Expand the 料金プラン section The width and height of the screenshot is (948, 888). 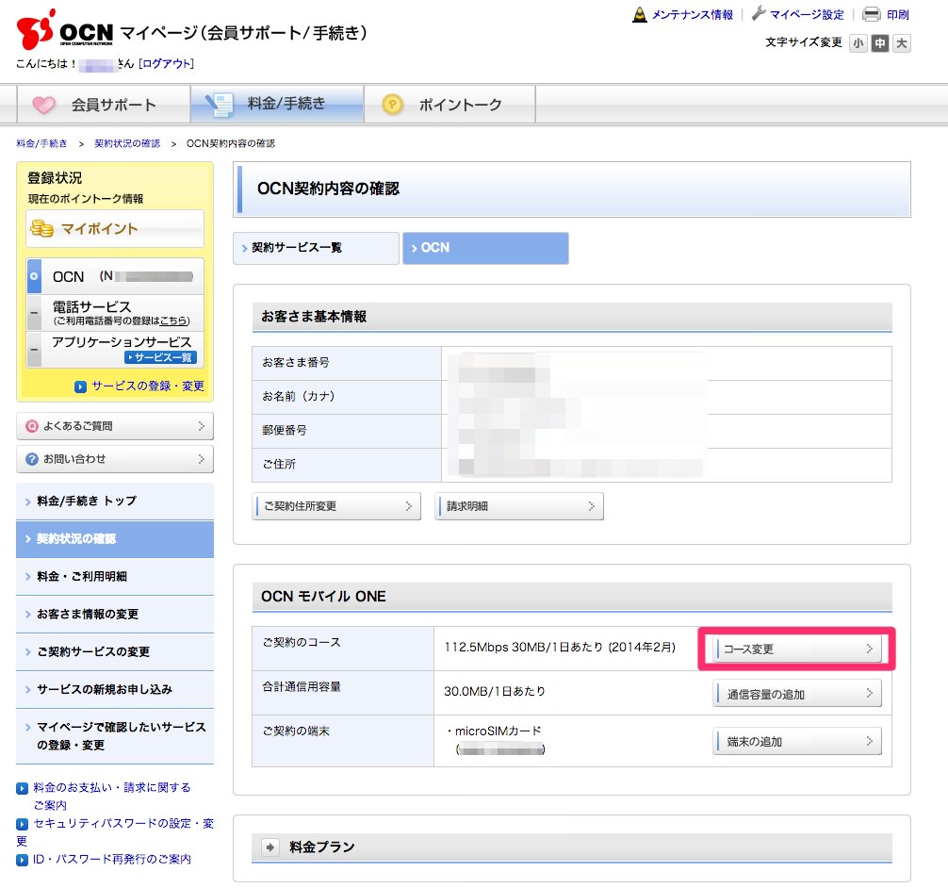click(x=270, y=847)
